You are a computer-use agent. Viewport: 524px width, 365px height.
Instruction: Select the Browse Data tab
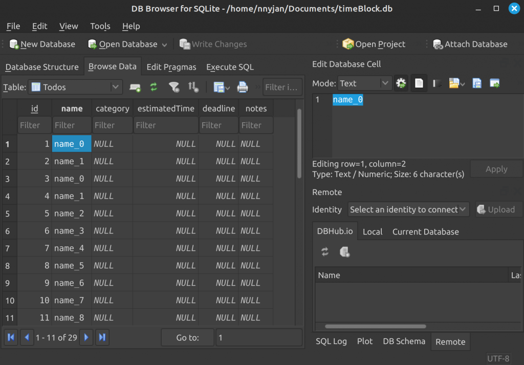pos(112,66)
